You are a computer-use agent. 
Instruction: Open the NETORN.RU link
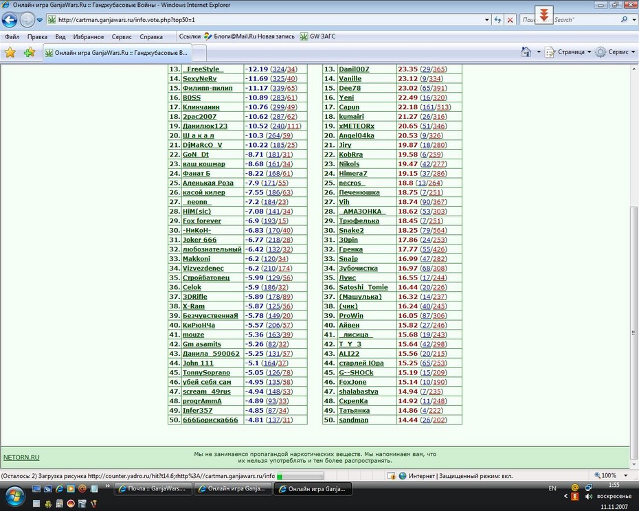pos(21,457)
